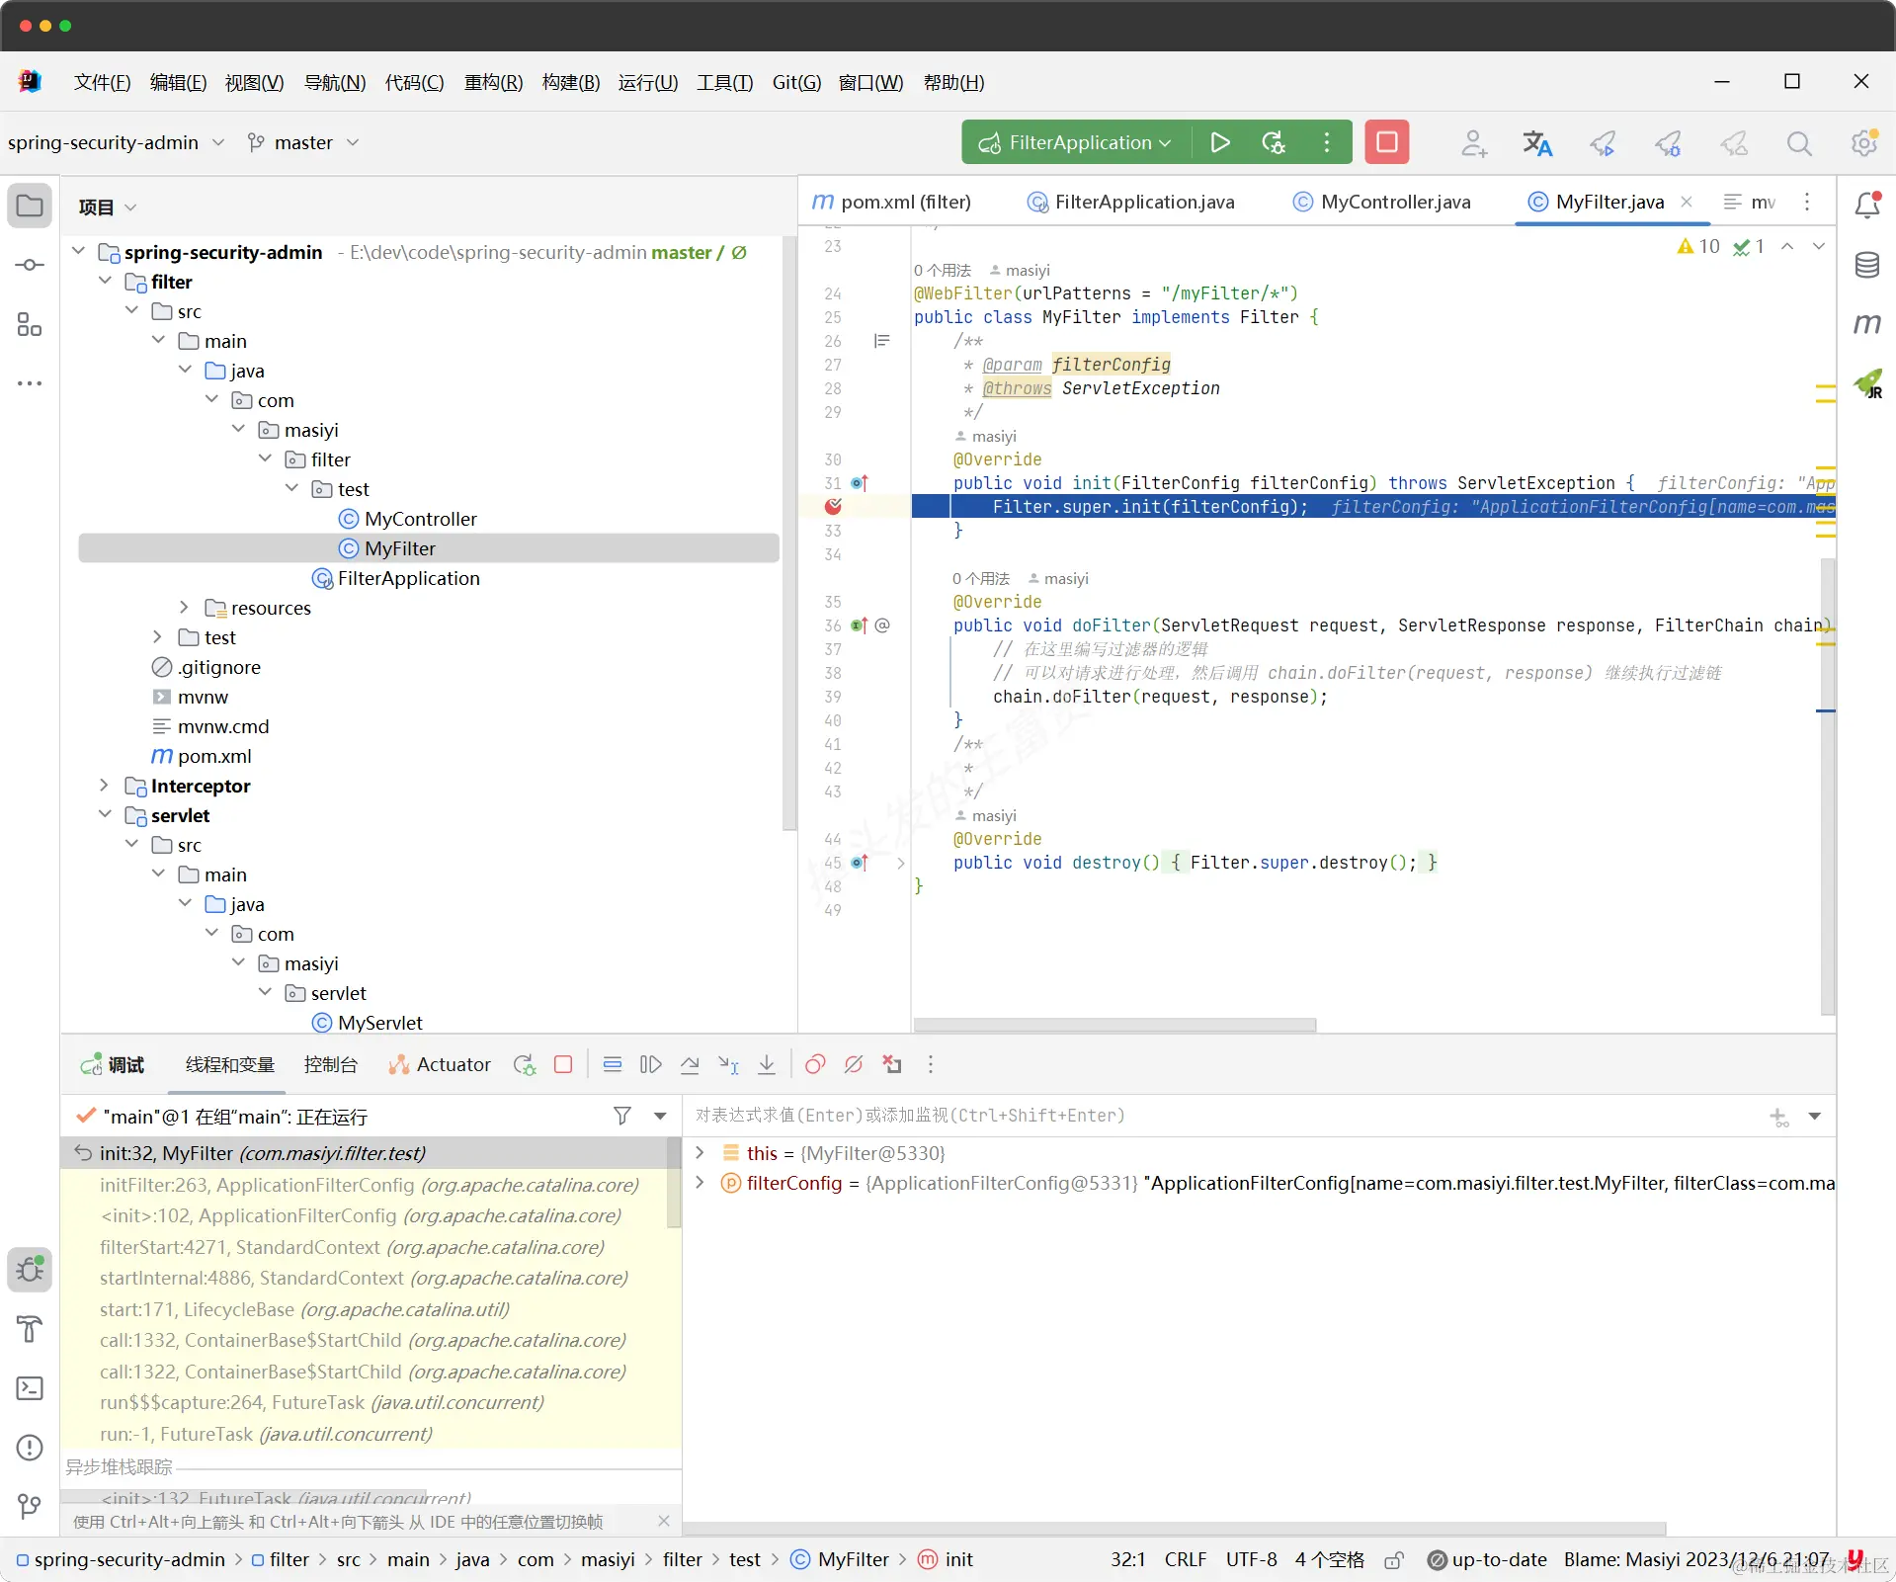
Task: Expand the filterConfig variable node
Action: [700, 1183]
